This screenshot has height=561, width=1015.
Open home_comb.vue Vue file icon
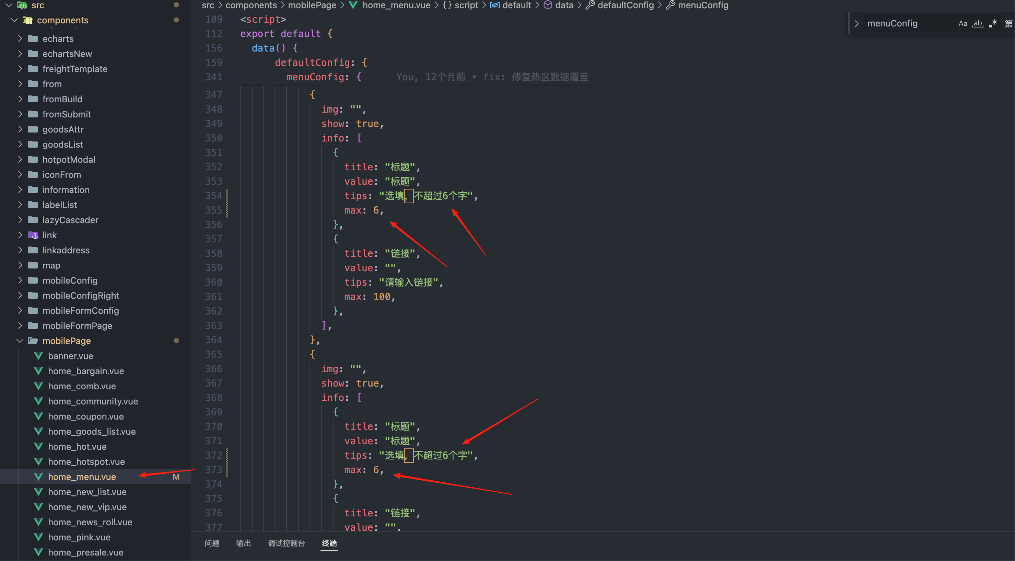click(x=38, y=386)
